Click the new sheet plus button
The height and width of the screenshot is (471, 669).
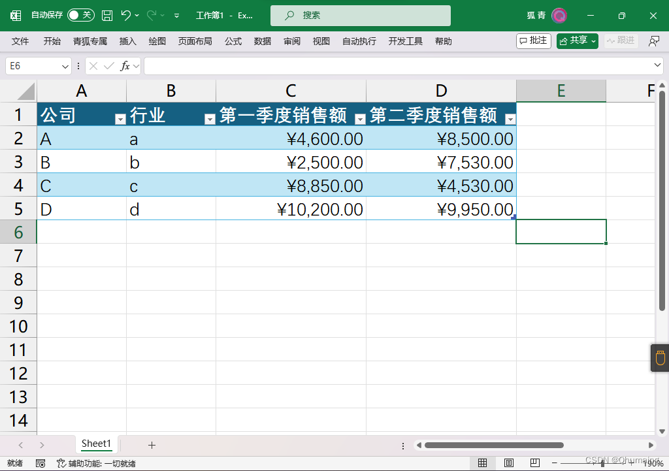pos(152,444)
